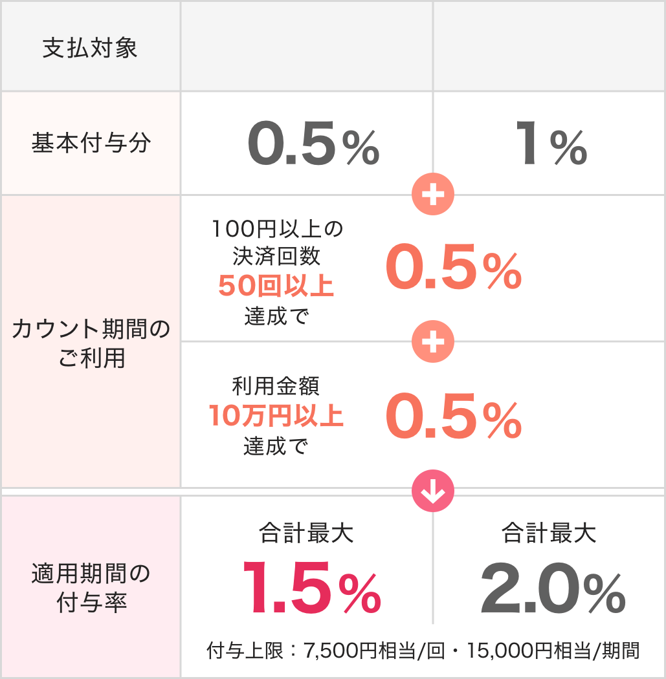Viewport: 666px width, 679px height.
Task: Select the 適用期間の付与率 row label
Action: 91,587
